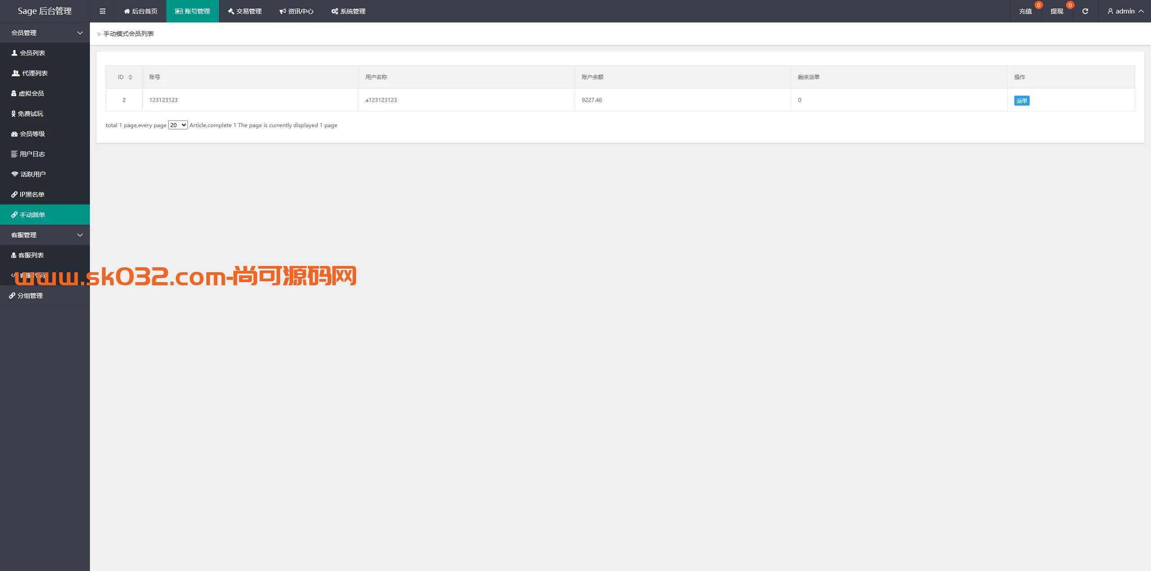Sort table by ID column arrows
This screenshot has height=571, width=1151.
(130, 77)
